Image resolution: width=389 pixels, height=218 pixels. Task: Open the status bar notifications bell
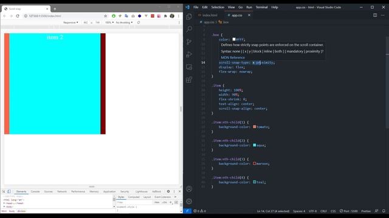click(x=384, y=211)
